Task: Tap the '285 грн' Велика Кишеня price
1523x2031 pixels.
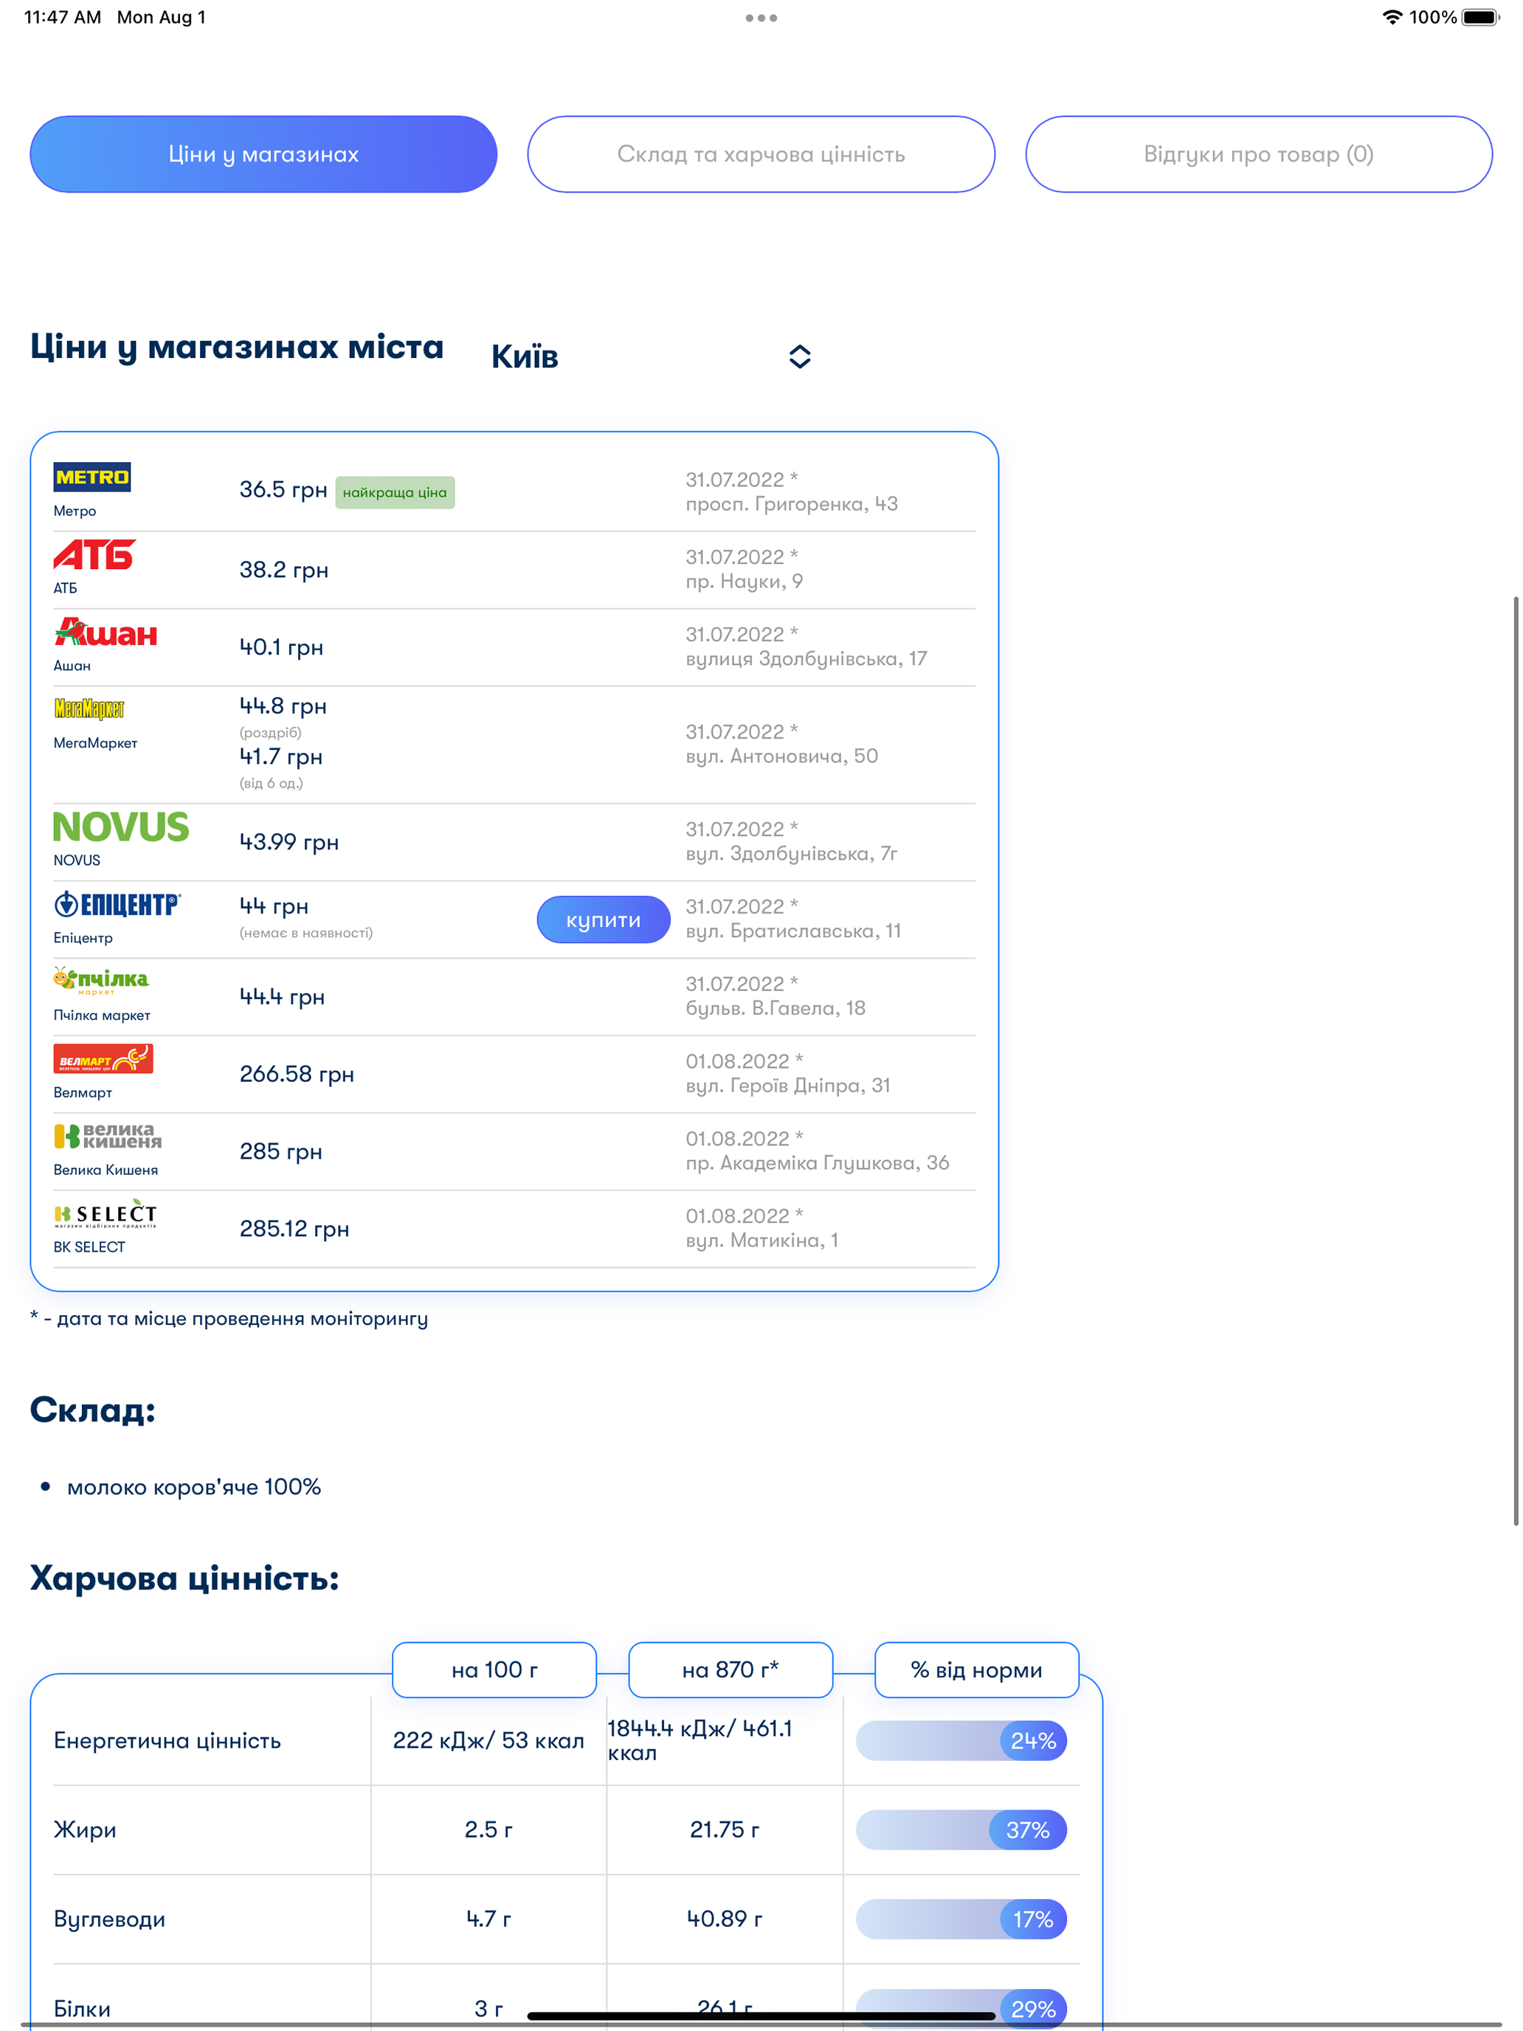Action: 281,1151
